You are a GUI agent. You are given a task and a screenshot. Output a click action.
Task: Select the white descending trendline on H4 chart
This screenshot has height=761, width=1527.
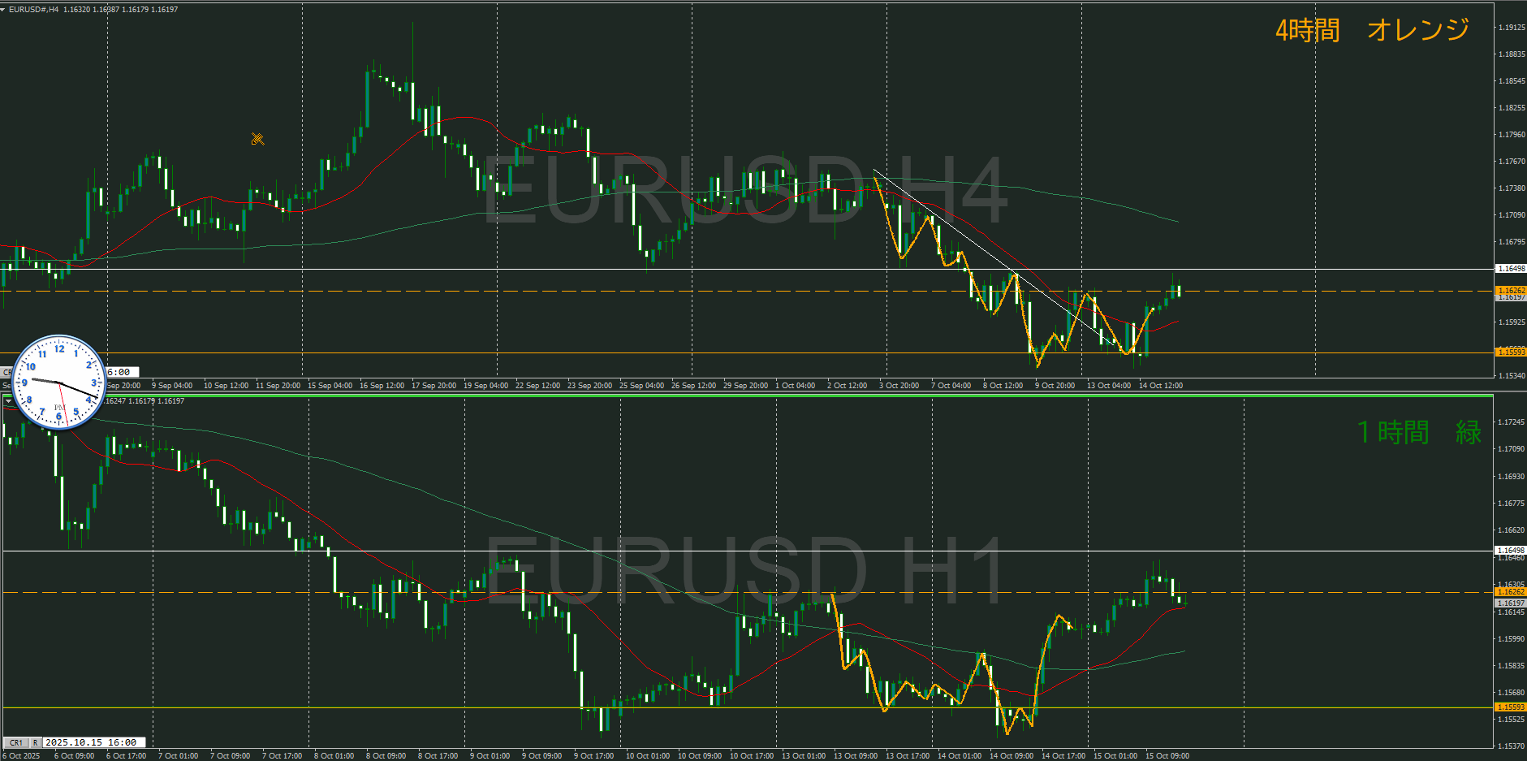[x=974, y=244]
